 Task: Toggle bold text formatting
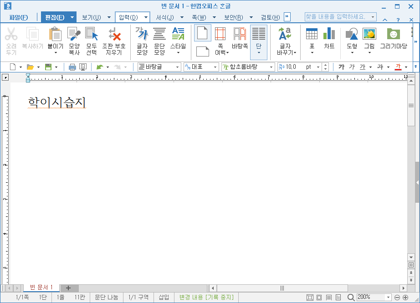tap(341, 67)
